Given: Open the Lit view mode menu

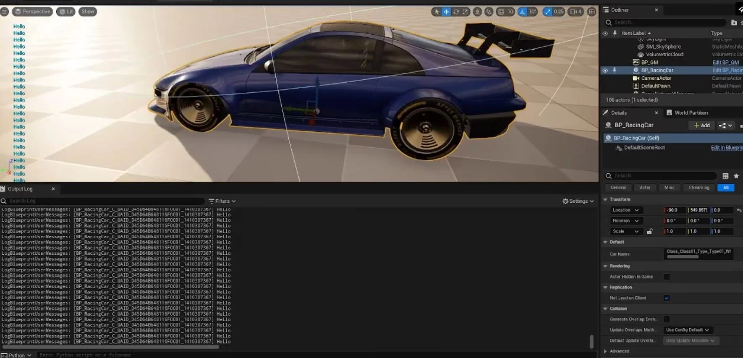Looking at the screenshot, I should coord(65,12).
